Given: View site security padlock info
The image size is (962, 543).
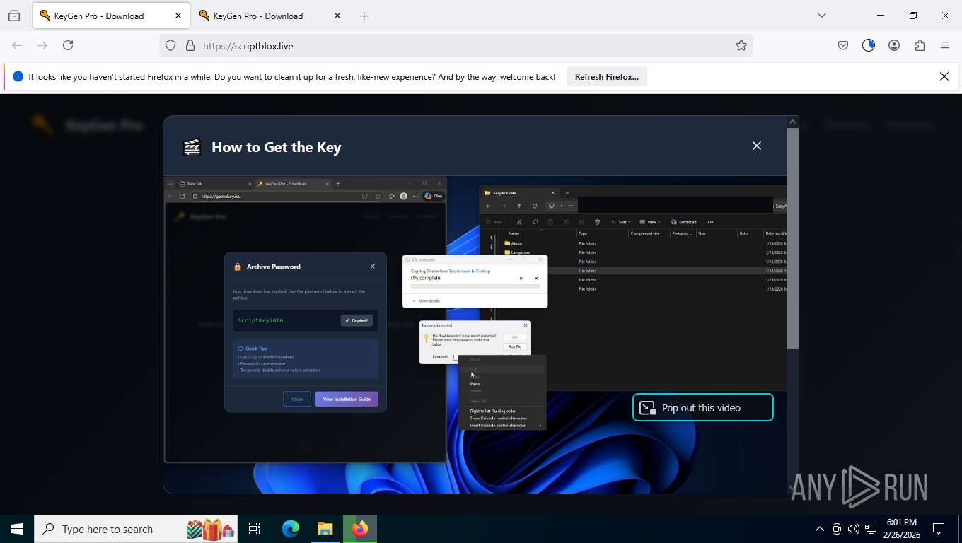Looking at the screenshot, I should pyautogui.click(x=190, y=45).
